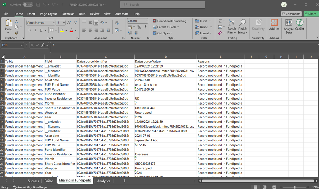Viewport: 319px width, 189px height.
Task: Click the Cut scissors icon
Action: tap(16, 21)
